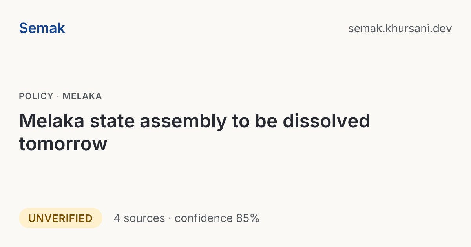Click the UNVERIFIED status badge

pyautogui.click(x=60, y=218)
